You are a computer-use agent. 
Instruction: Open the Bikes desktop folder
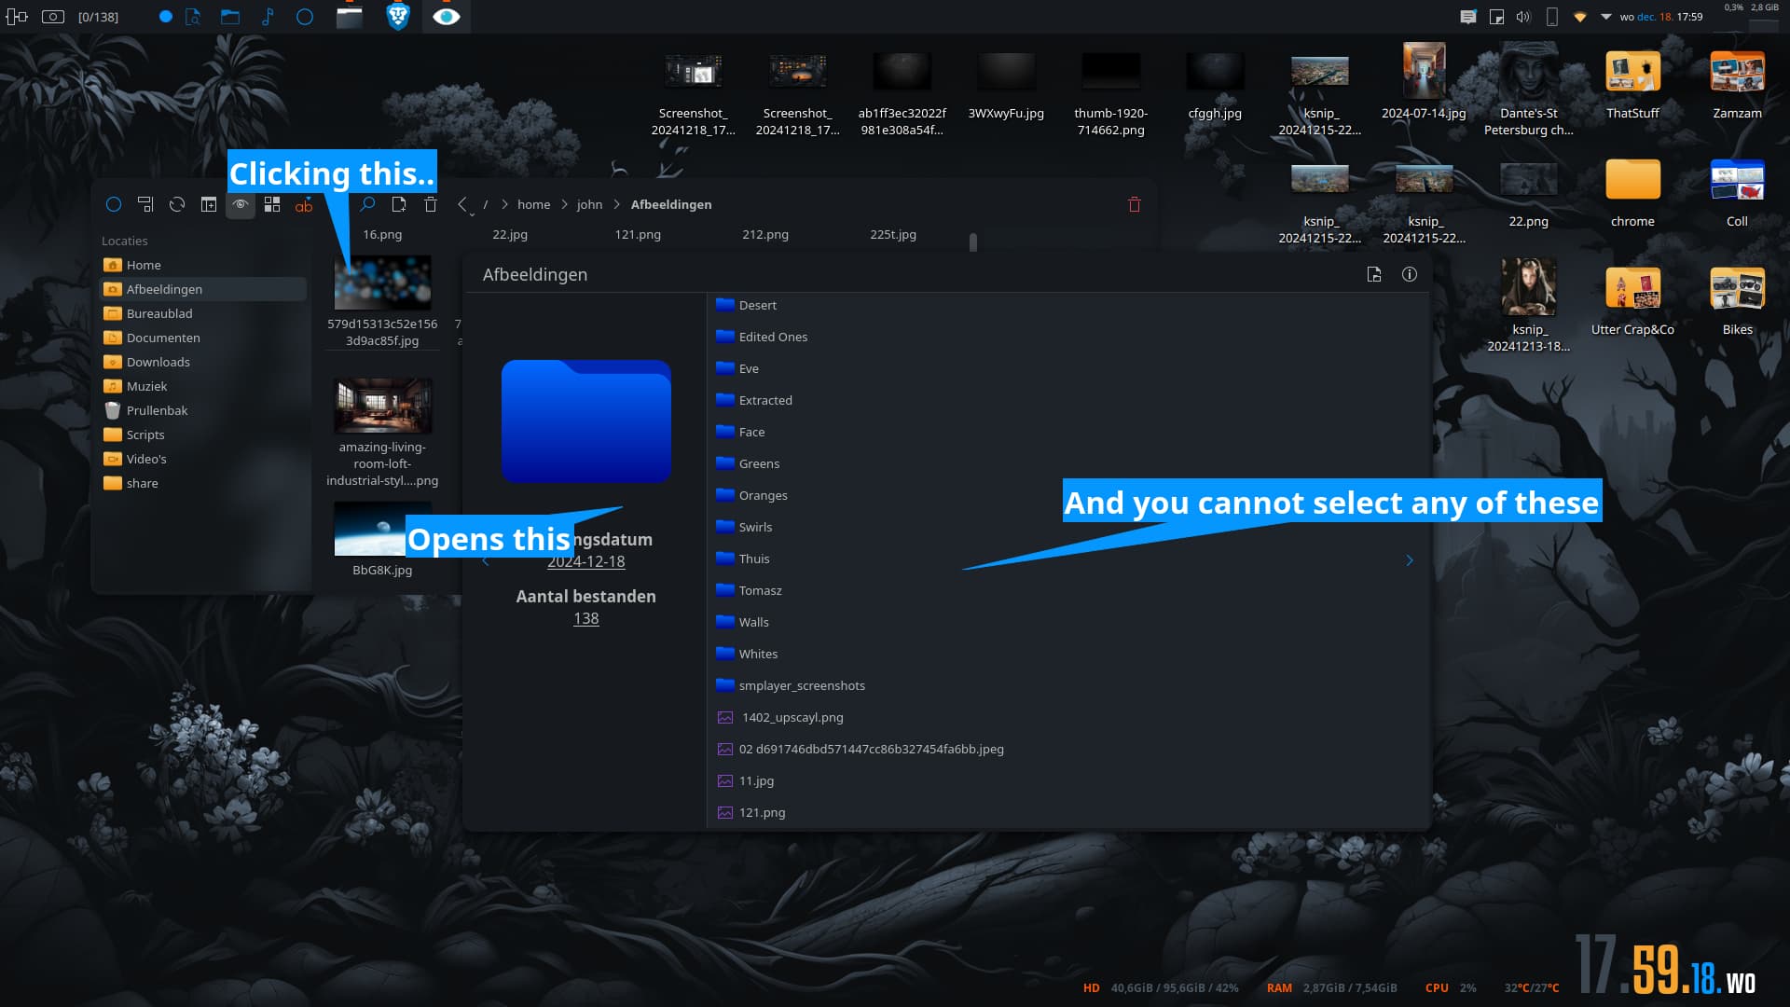tap(1737, 300)
